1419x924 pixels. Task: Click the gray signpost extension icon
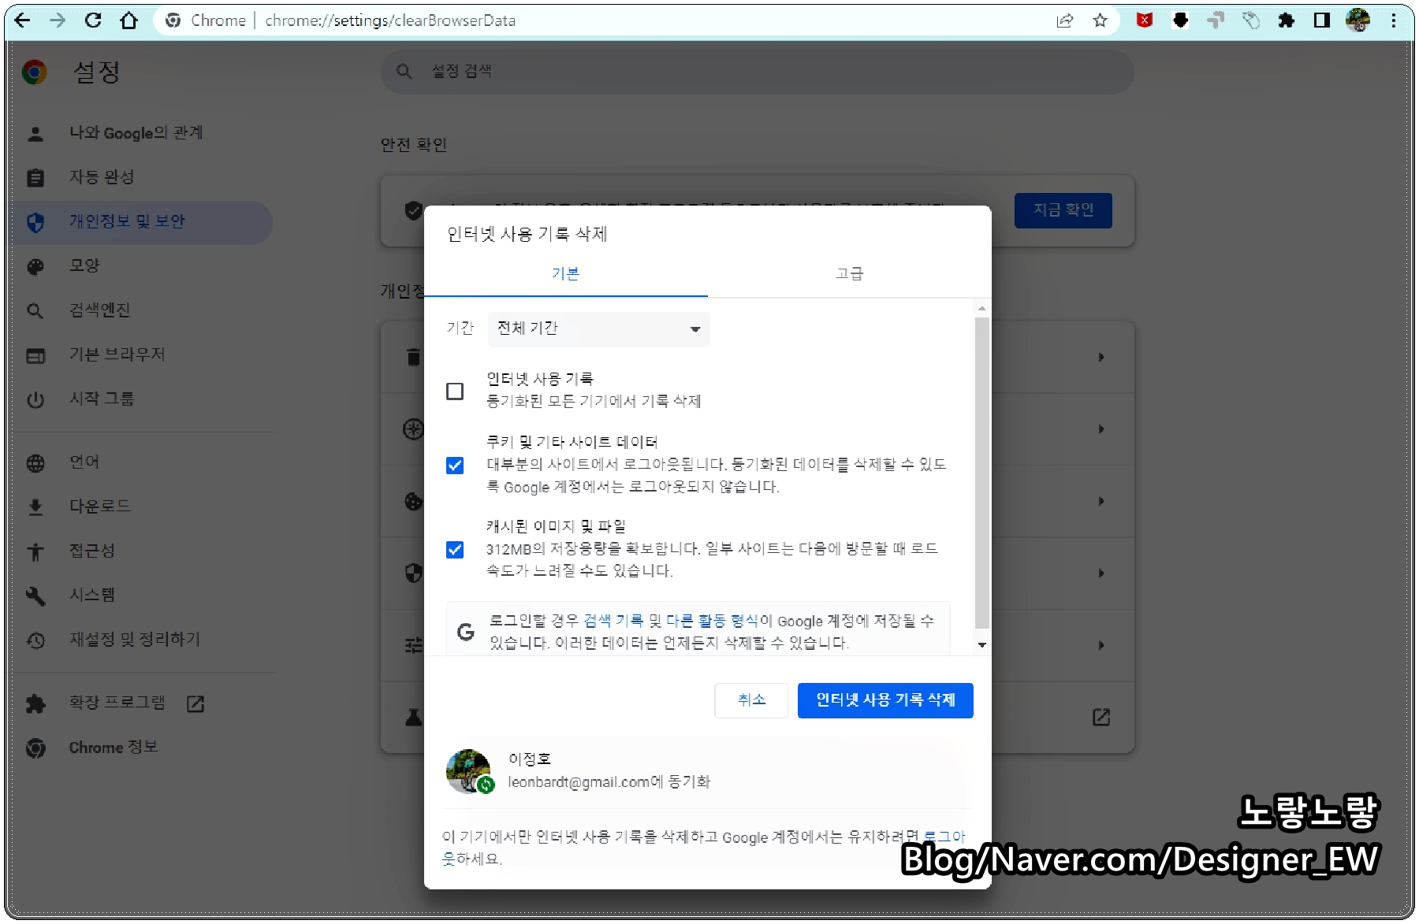[1216, 20]
